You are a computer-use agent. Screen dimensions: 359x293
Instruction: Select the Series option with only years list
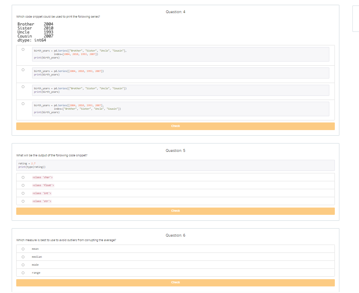[x=23, y=70]
